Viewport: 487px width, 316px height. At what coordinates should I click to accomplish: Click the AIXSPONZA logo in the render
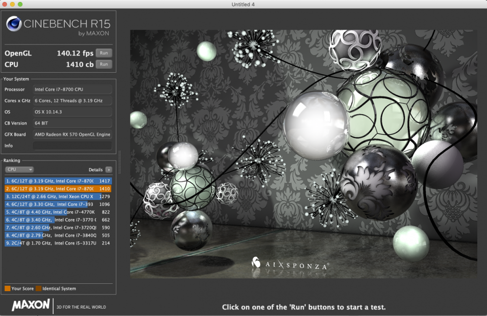pos(289,264)
